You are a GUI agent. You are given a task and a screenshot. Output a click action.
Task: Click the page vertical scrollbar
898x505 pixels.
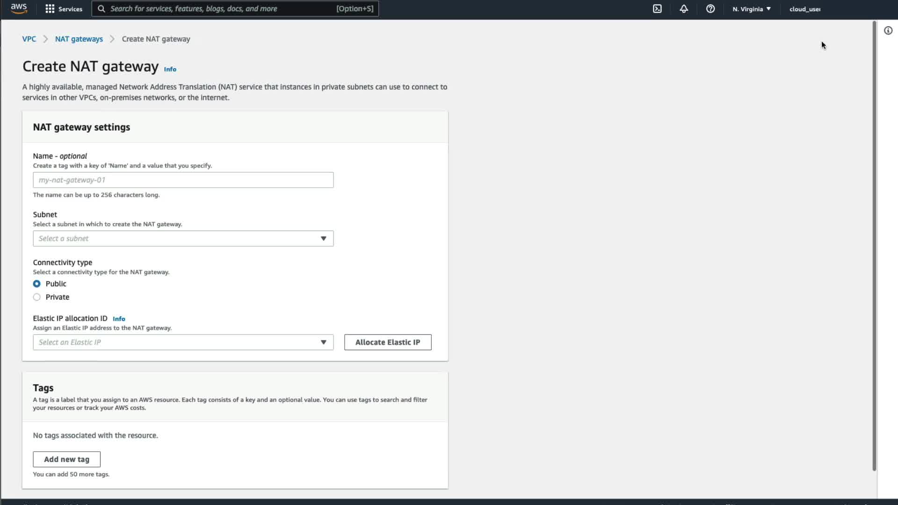point(874,245)
